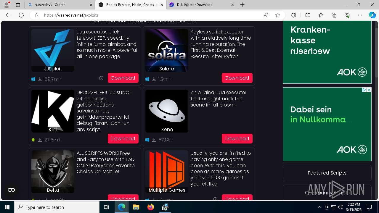Show hidden tray icons chevron

(x=319, y=207)
